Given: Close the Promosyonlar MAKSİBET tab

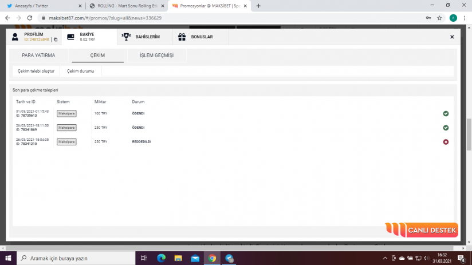Looking at the screenshot, I should click(245, 6).
